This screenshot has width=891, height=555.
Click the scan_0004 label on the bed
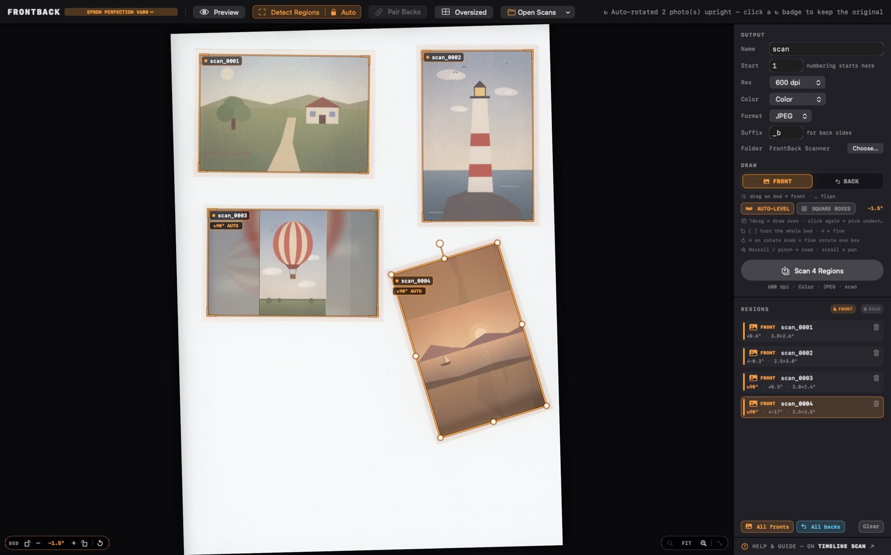pos(413,281)
